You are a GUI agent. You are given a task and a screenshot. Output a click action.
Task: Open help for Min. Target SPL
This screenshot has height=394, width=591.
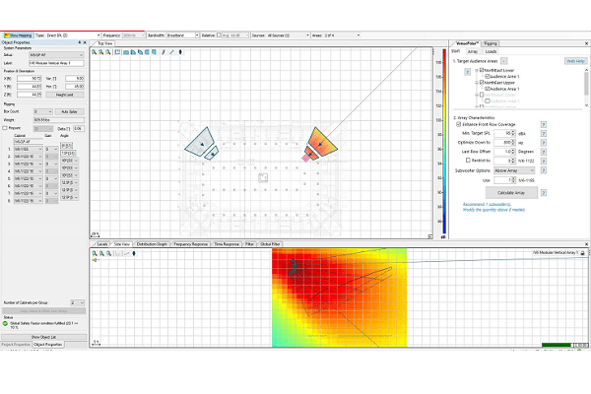(x=544, y=134)
